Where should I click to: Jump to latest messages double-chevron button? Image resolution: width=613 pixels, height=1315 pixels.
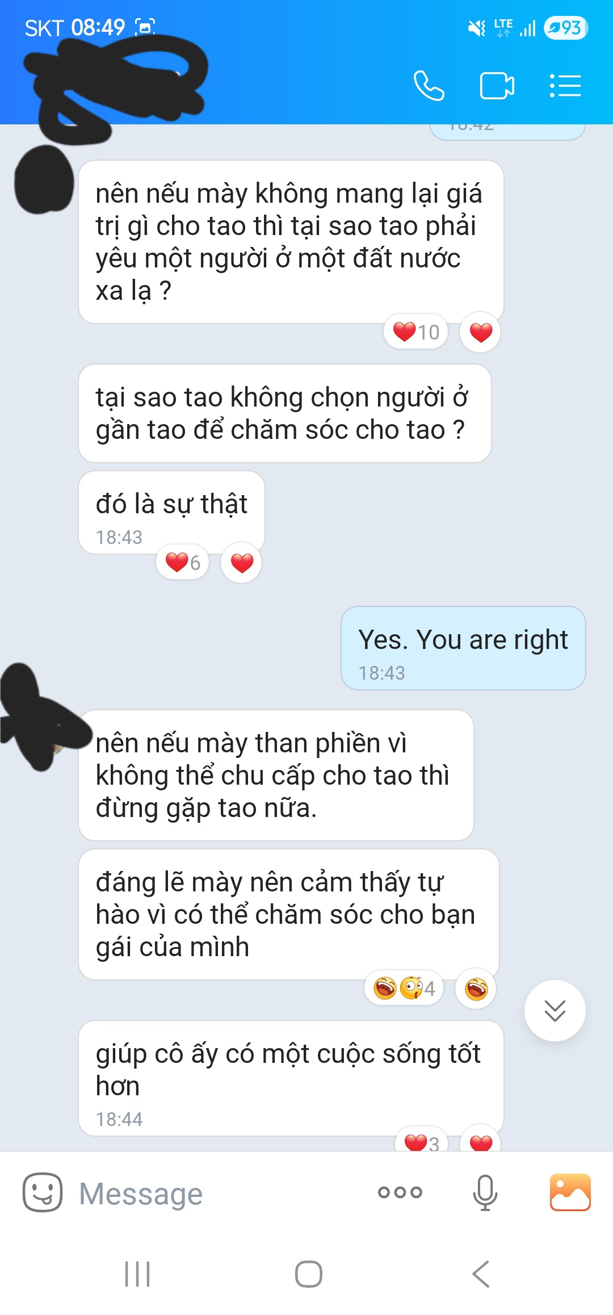tap(555, 1011)
